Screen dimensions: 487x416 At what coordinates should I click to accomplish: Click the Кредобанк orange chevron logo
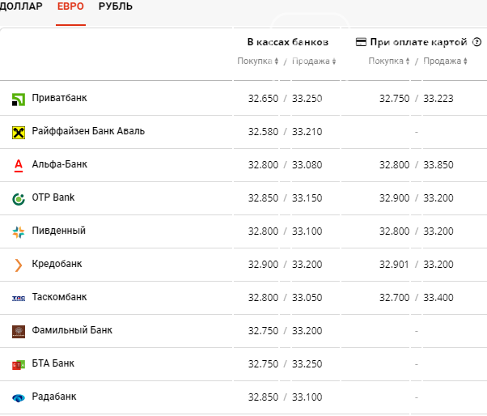click(19, 265)
